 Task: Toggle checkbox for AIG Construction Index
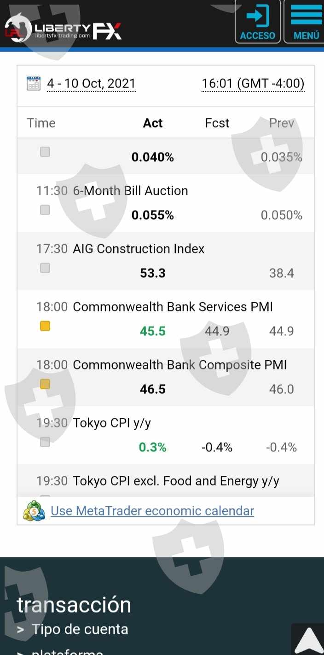click(x=45, y=268)
